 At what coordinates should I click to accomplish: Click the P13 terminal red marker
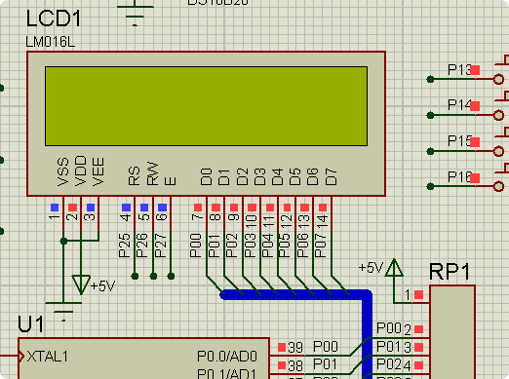point(475,70)
